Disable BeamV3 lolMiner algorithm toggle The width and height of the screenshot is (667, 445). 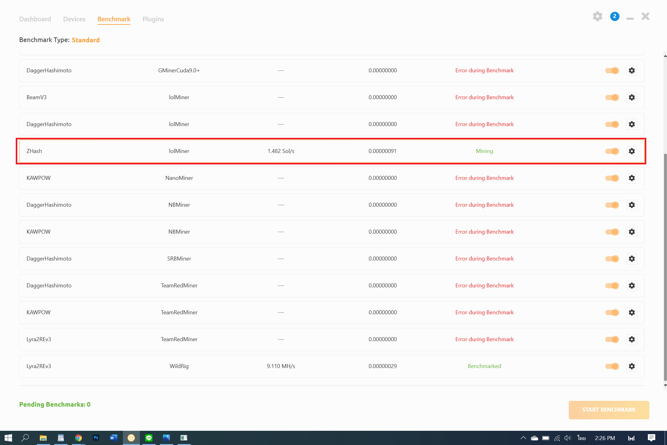(x=612, y=97)
